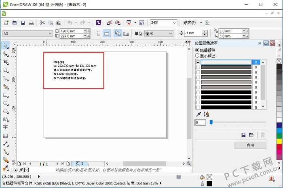283x188 pixels.
Task: Check the third color mask row checkbox
Action: (x=198, y=72)
